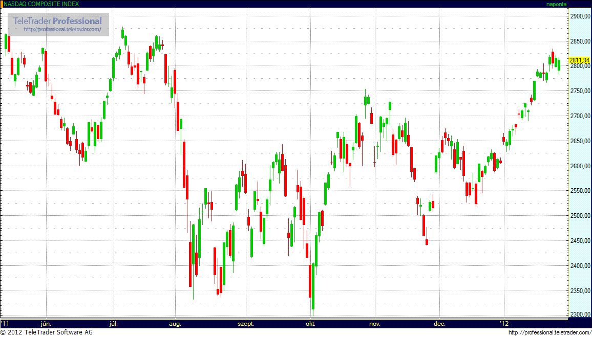Click the 2750,00 price axis label
592x337 pixels.
[580, 91]
